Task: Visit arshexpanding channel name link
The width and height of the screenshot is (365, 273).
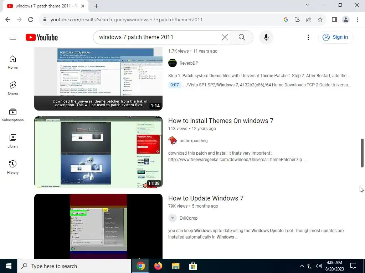Action: tap(194, 141)
